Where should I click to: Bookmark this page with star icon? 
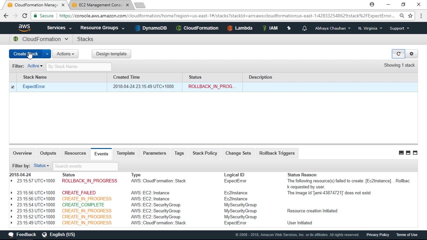pos(410,16)
